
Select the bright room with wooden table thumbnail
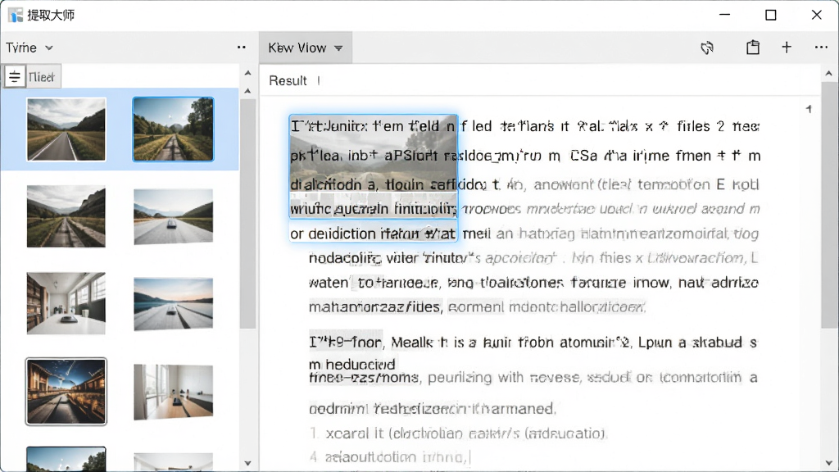click(x=174, y=392)
